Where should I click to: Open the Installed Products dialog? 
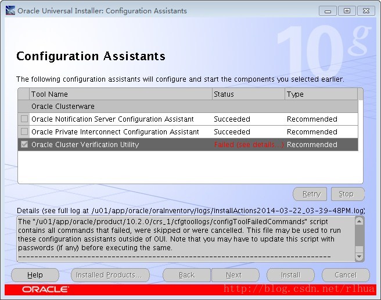pos(110,275)
